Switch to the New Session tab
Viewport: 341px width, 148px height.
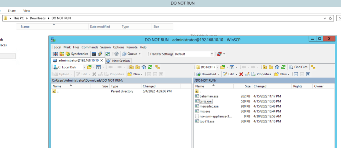(x=118, y=61)
